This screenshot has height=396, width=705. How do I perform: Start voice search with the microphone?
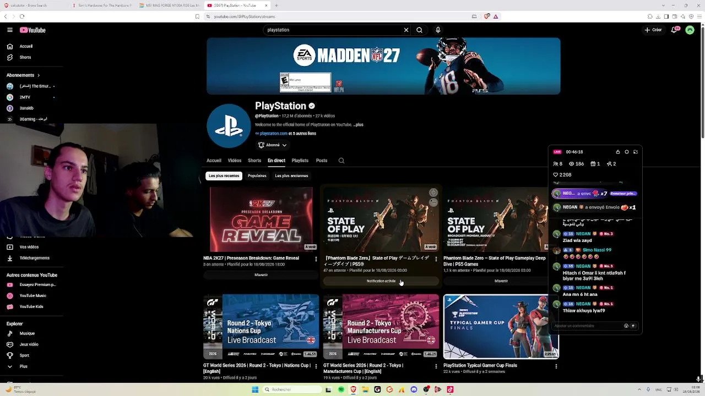coord(438,30)
